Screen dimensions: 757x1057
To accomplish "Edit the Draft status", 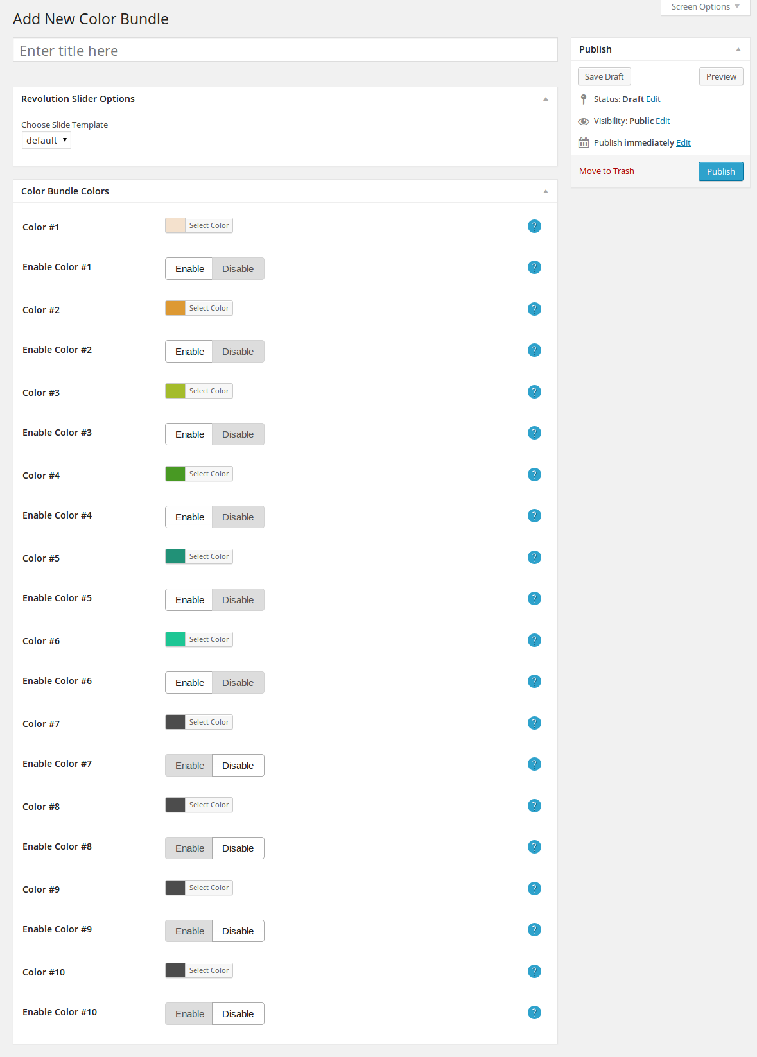I will (654, 99).
